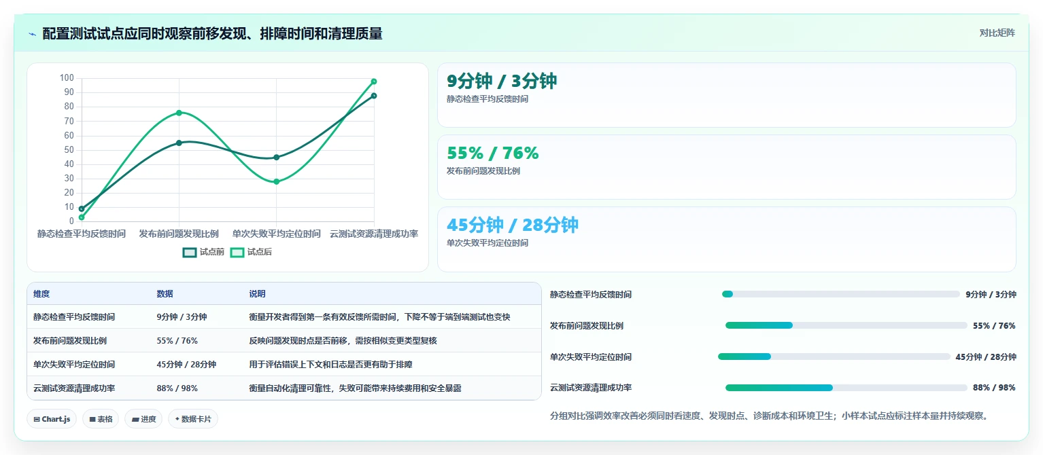
Task: Click 试点后 data point at 发布前问题发现比例
Action: [179, 113]
